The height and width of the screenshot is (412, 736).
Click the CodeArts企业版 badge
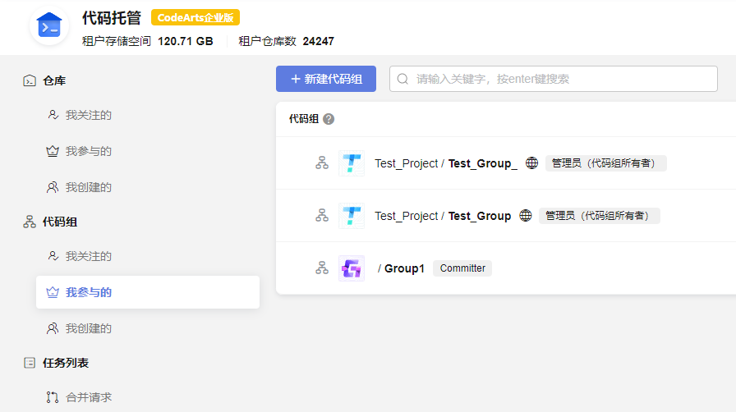click(x=195, y=18)
